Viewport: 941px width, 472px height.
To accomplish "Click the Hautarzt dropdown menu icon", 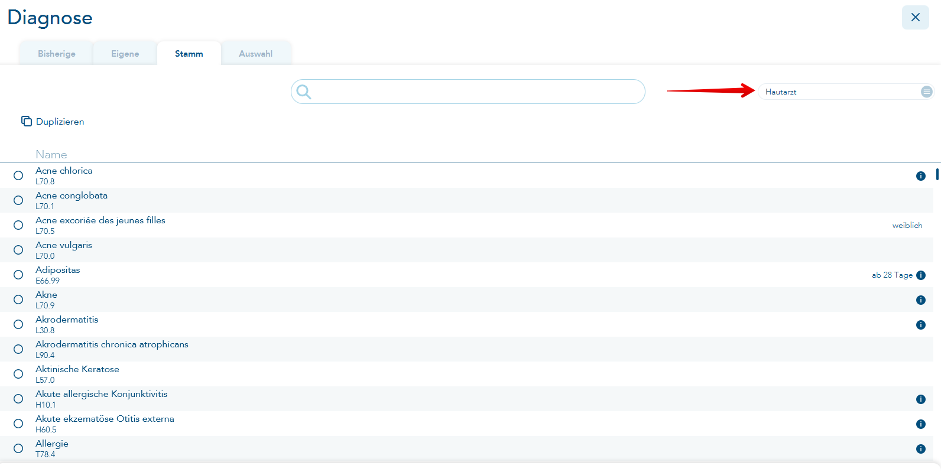I will click(x=926, y=92).
